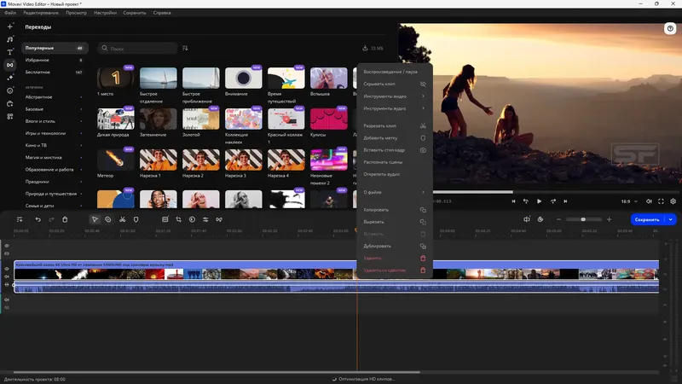The width and height of the screenshot is (682, 384).
Task: Enter fullscreen preview mode
Action: tap(660, 201)
